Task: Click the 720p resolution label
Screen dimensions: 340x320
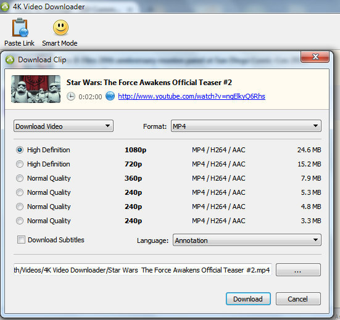Action: click(x=133, y=164)
